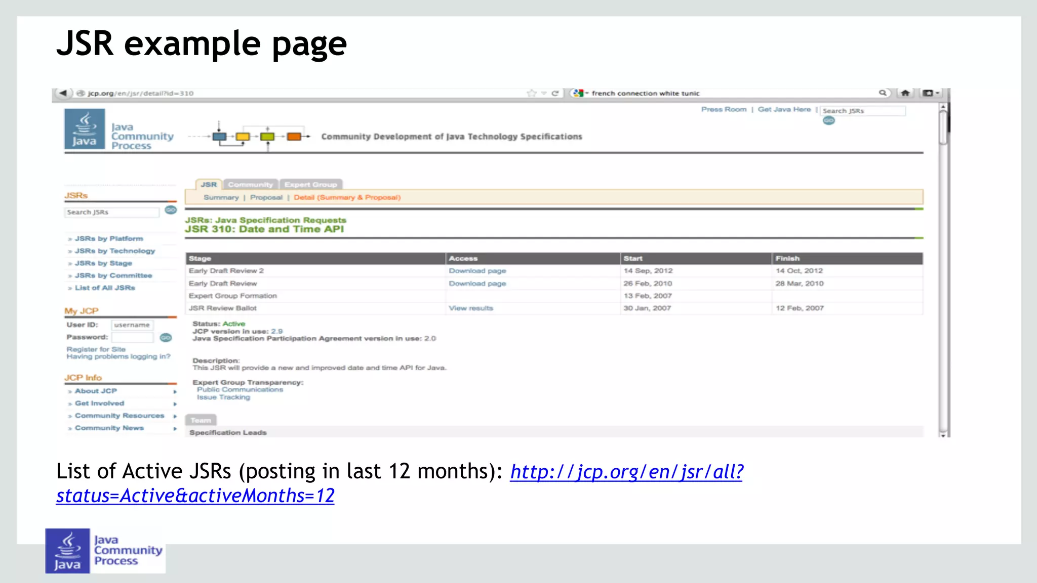This screenshot has height=583, width=1037.
Task: Open JSRs by Platform link
Action: coord(109,238)
